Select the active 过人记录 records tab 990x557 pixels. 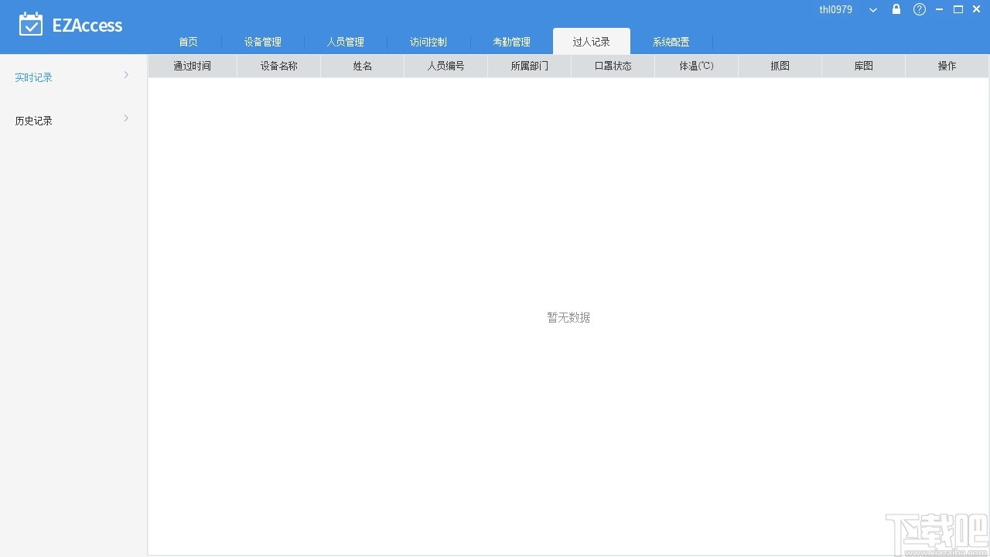592,42
